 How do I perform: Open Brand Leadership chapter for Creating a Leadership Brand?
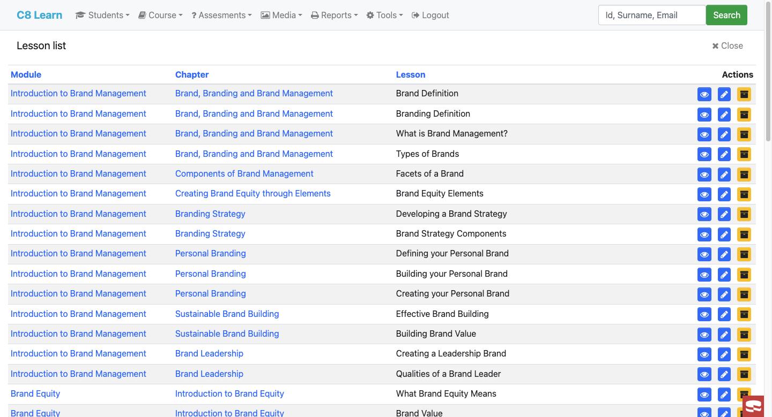click(209, 353)
